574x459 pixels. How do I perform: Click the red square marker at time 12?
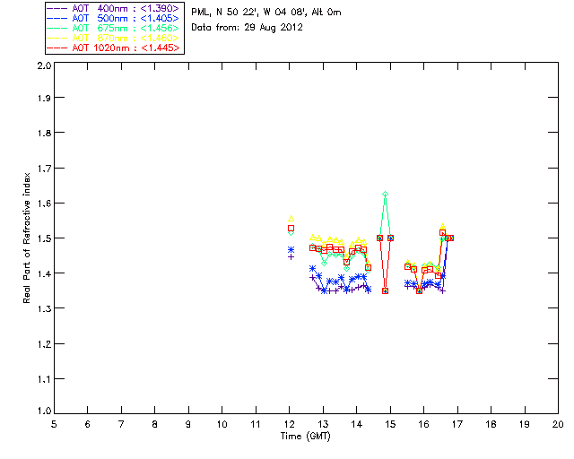(x=291, y=229)
